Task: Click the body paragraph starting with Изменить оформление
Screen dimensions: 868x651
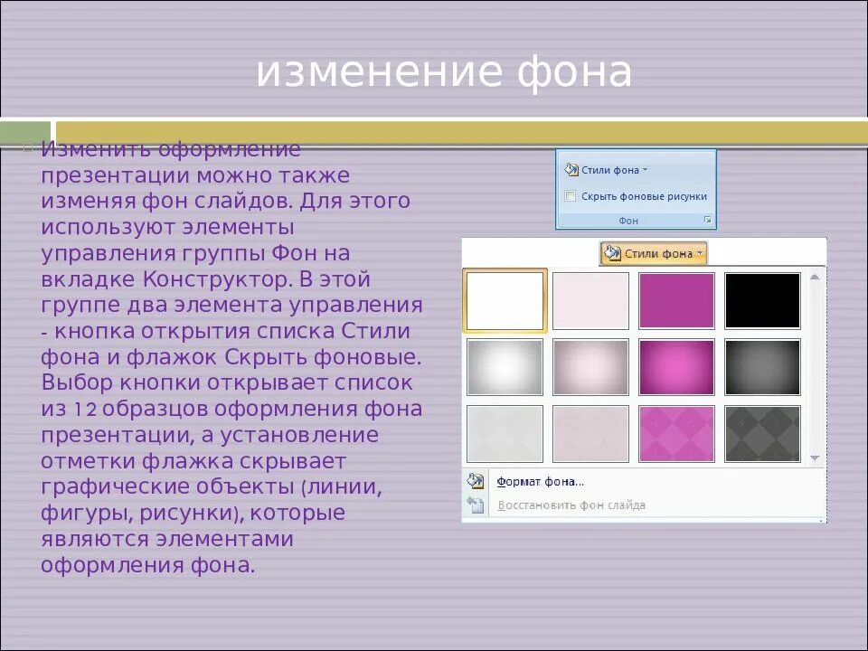Action: [231, 357]
